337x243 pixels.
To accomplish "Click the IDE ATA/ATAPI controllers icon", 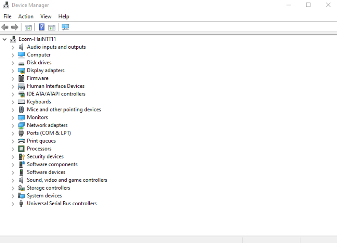I will point(21,94).
